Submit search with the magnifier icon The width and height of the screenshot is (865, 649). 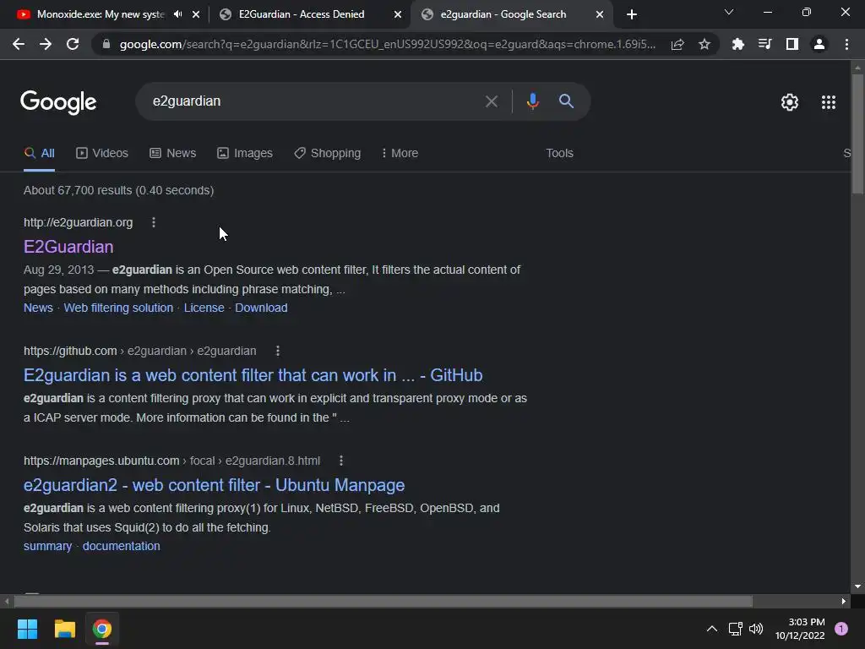tap(566, 101)
